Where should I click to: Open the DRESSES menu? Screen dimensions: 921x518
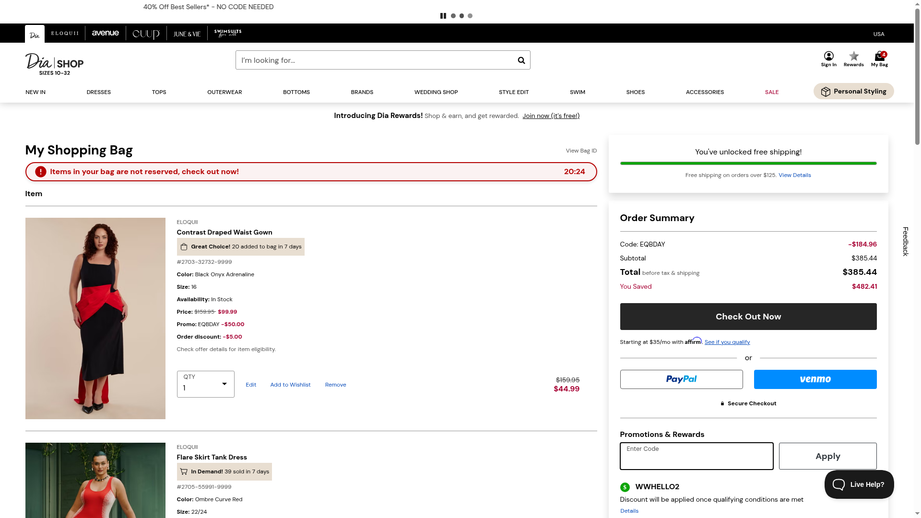[x=98, y=92]
